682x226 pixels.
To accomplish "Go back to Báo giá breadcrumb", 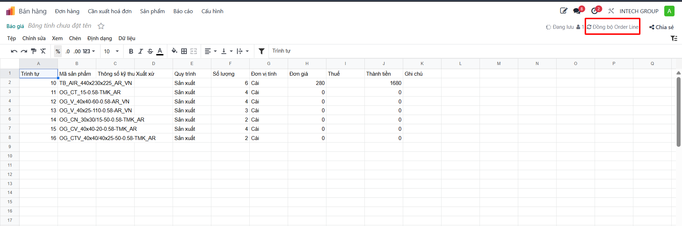I will point(15,26).
